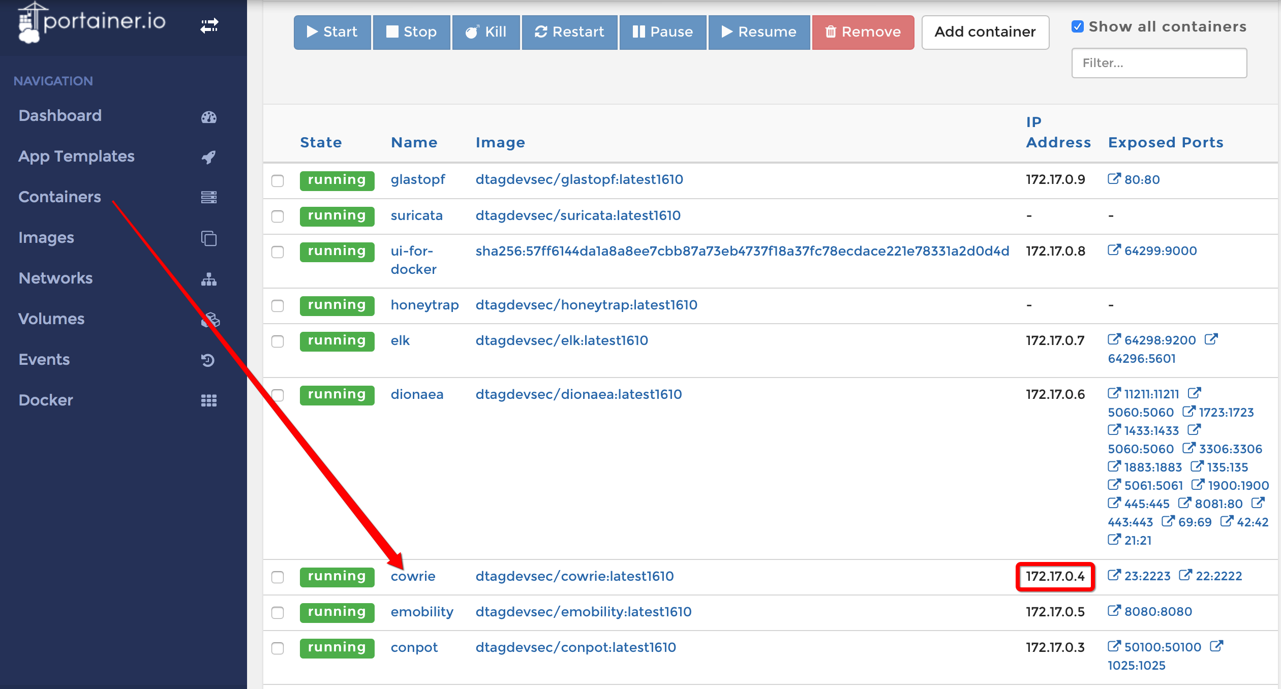Open App Templates in the sidebar

[x=76, y=156]
